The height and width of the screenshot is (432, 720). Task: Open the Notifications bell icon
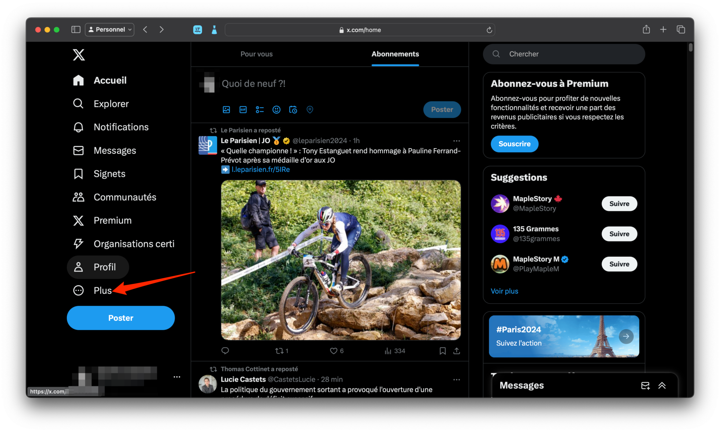pos(78,127)
